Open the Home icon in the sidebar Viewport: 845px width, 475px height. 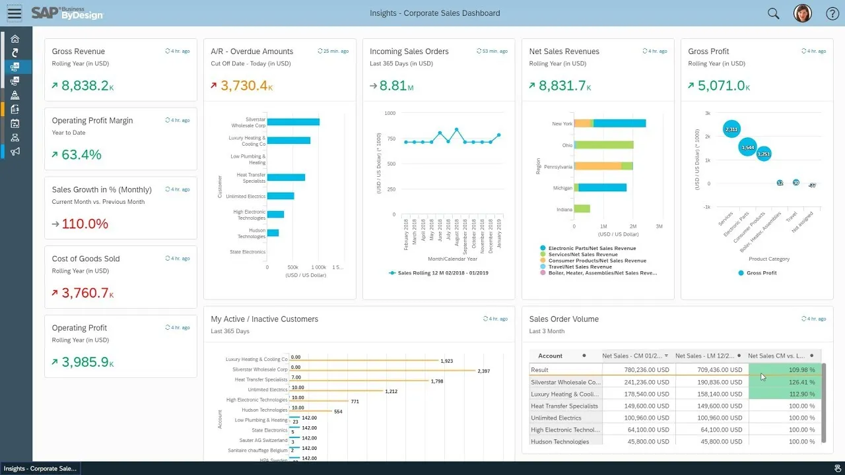point(15,39)
